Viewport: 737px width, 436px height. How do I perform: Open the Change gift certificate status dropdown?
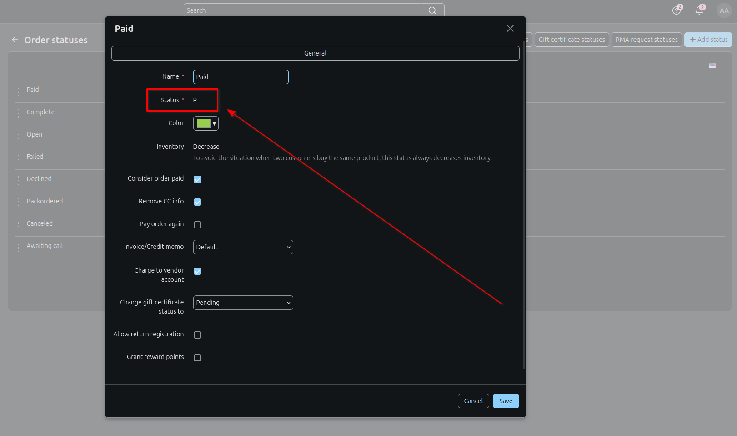(x=243, y=303)
